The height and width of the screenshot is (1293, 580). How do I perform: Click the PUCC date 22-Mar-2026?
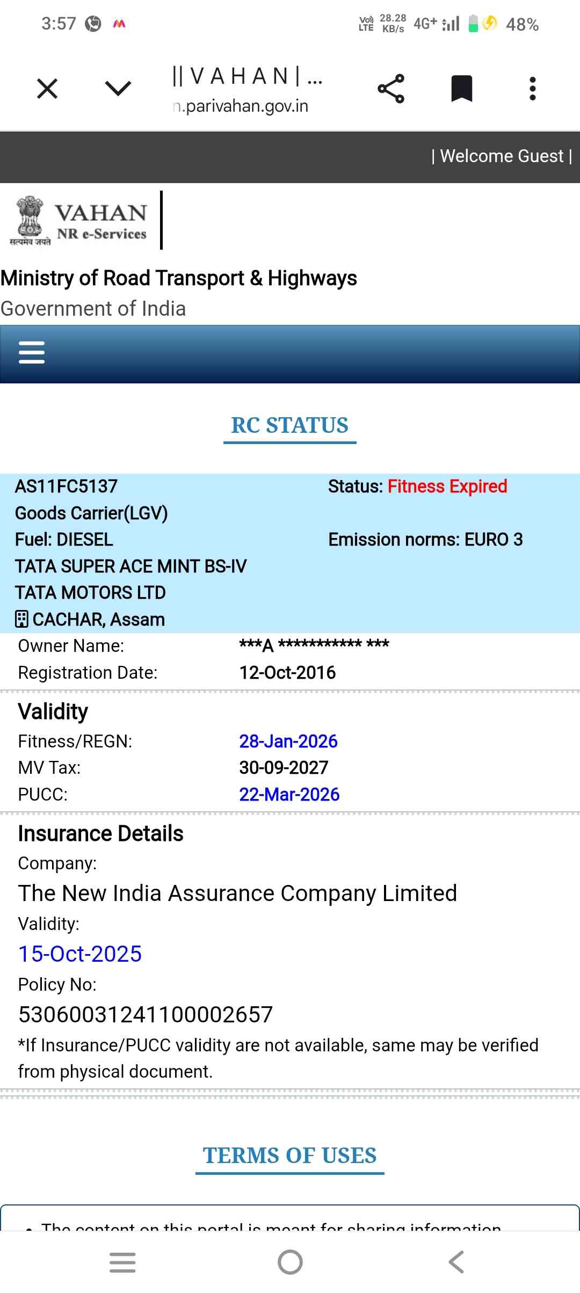tap(289, 794)
